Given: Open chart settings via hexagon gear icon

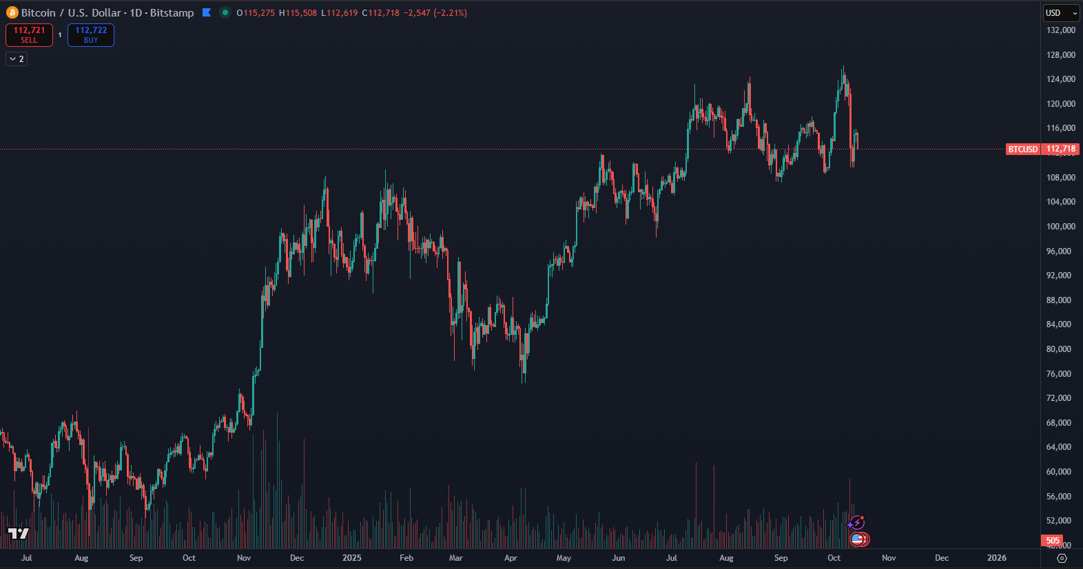Looking at the screenshot, I should tap(1062, 558).
